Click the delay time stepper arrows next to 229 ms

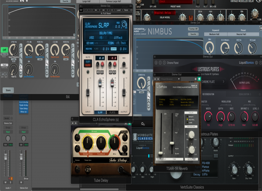(x=122, y=38)
